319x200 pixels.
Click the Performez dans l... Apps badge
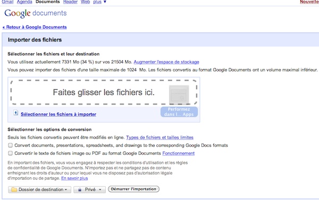179,112
